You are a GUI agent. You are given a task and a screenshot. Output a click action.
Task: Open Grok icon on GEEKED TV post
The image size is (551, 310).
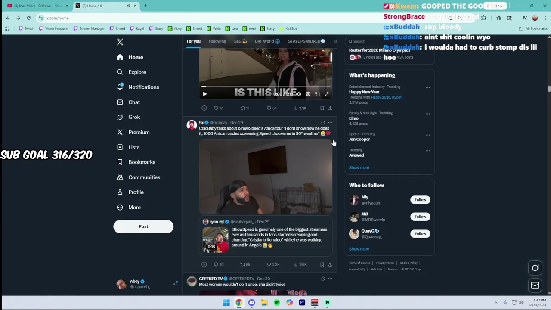[323, 279]
